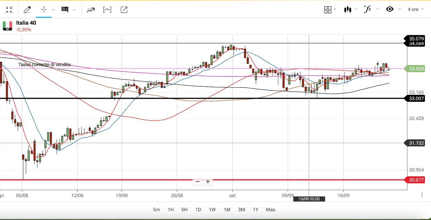431x220 pixels.
Task: Open the three-dot chart options menu
Action: 422,195
